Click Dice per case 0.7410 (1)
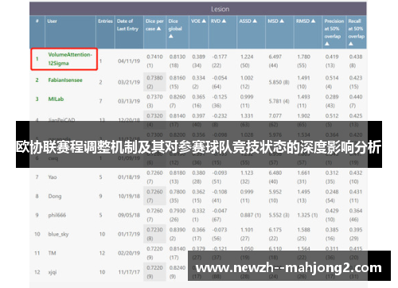Image resolution: width=398 pixels, height=288 pixels. click(x=154, y=61)
